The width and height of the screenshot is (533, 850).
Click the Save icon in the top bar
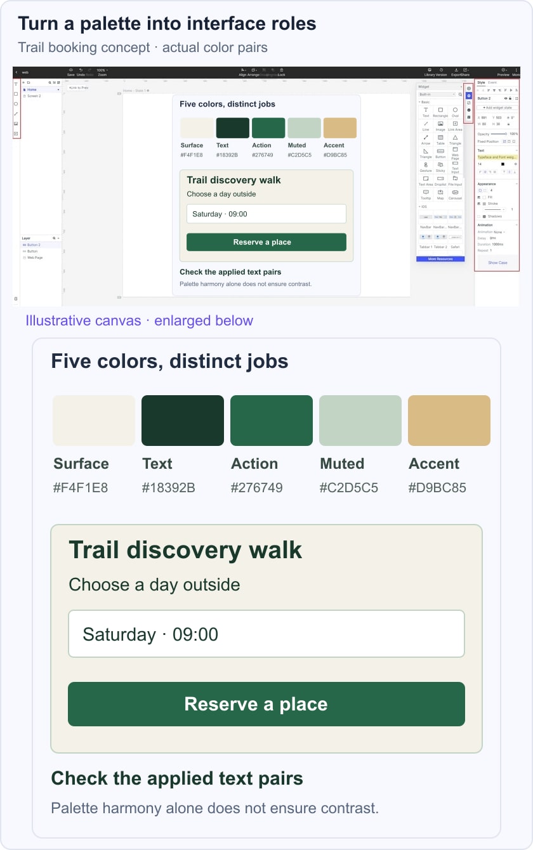click(70, 70)
